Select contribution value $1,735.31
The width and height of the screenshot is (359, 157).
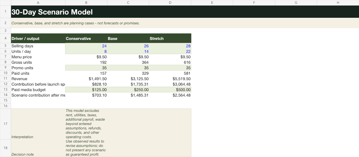pos(128,84)
